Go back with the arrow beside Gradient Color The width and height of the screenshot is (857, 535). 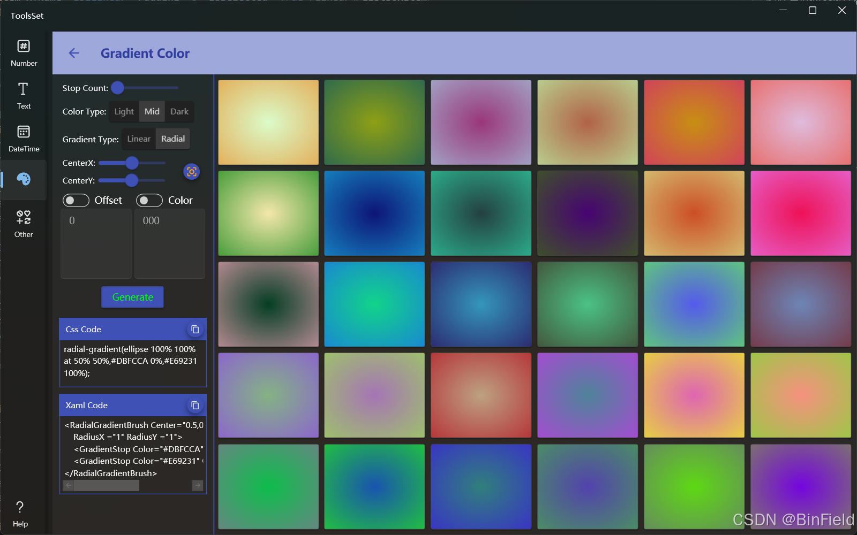tap(74, 53)
